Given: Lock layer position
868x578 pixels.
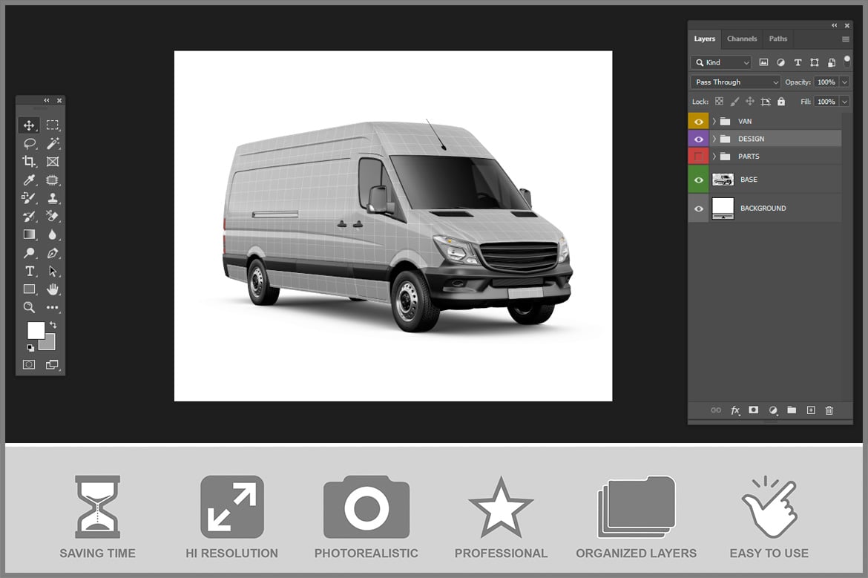Looking at the screenshot, I should 750,102.
